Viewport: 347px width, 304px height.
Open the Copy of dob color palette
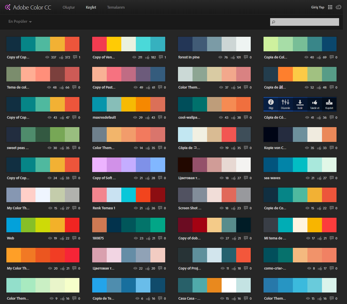click(214, 225)
